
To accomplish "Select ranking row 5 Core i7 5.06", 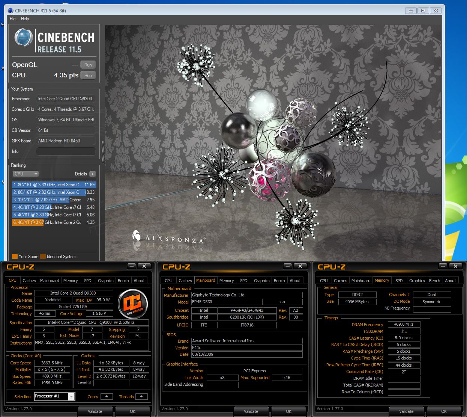I will pyautogui.click(x=54, y=215).
